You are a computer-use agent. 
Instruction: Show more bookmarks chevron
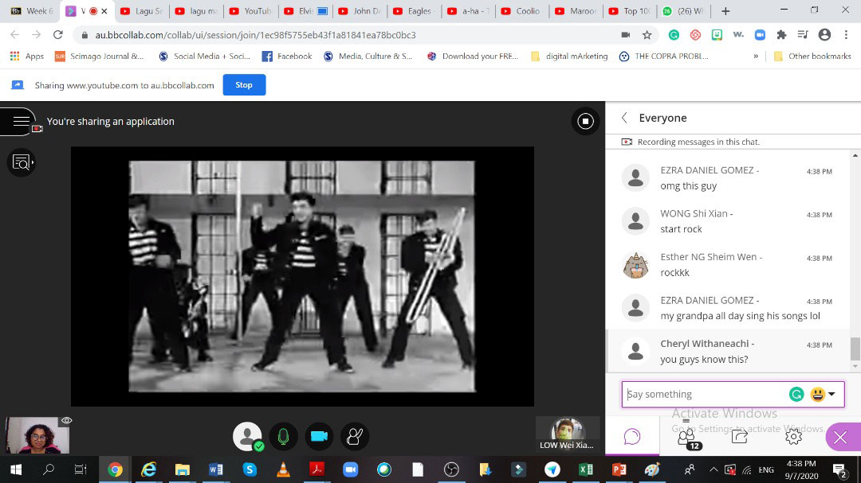[756, 56]
